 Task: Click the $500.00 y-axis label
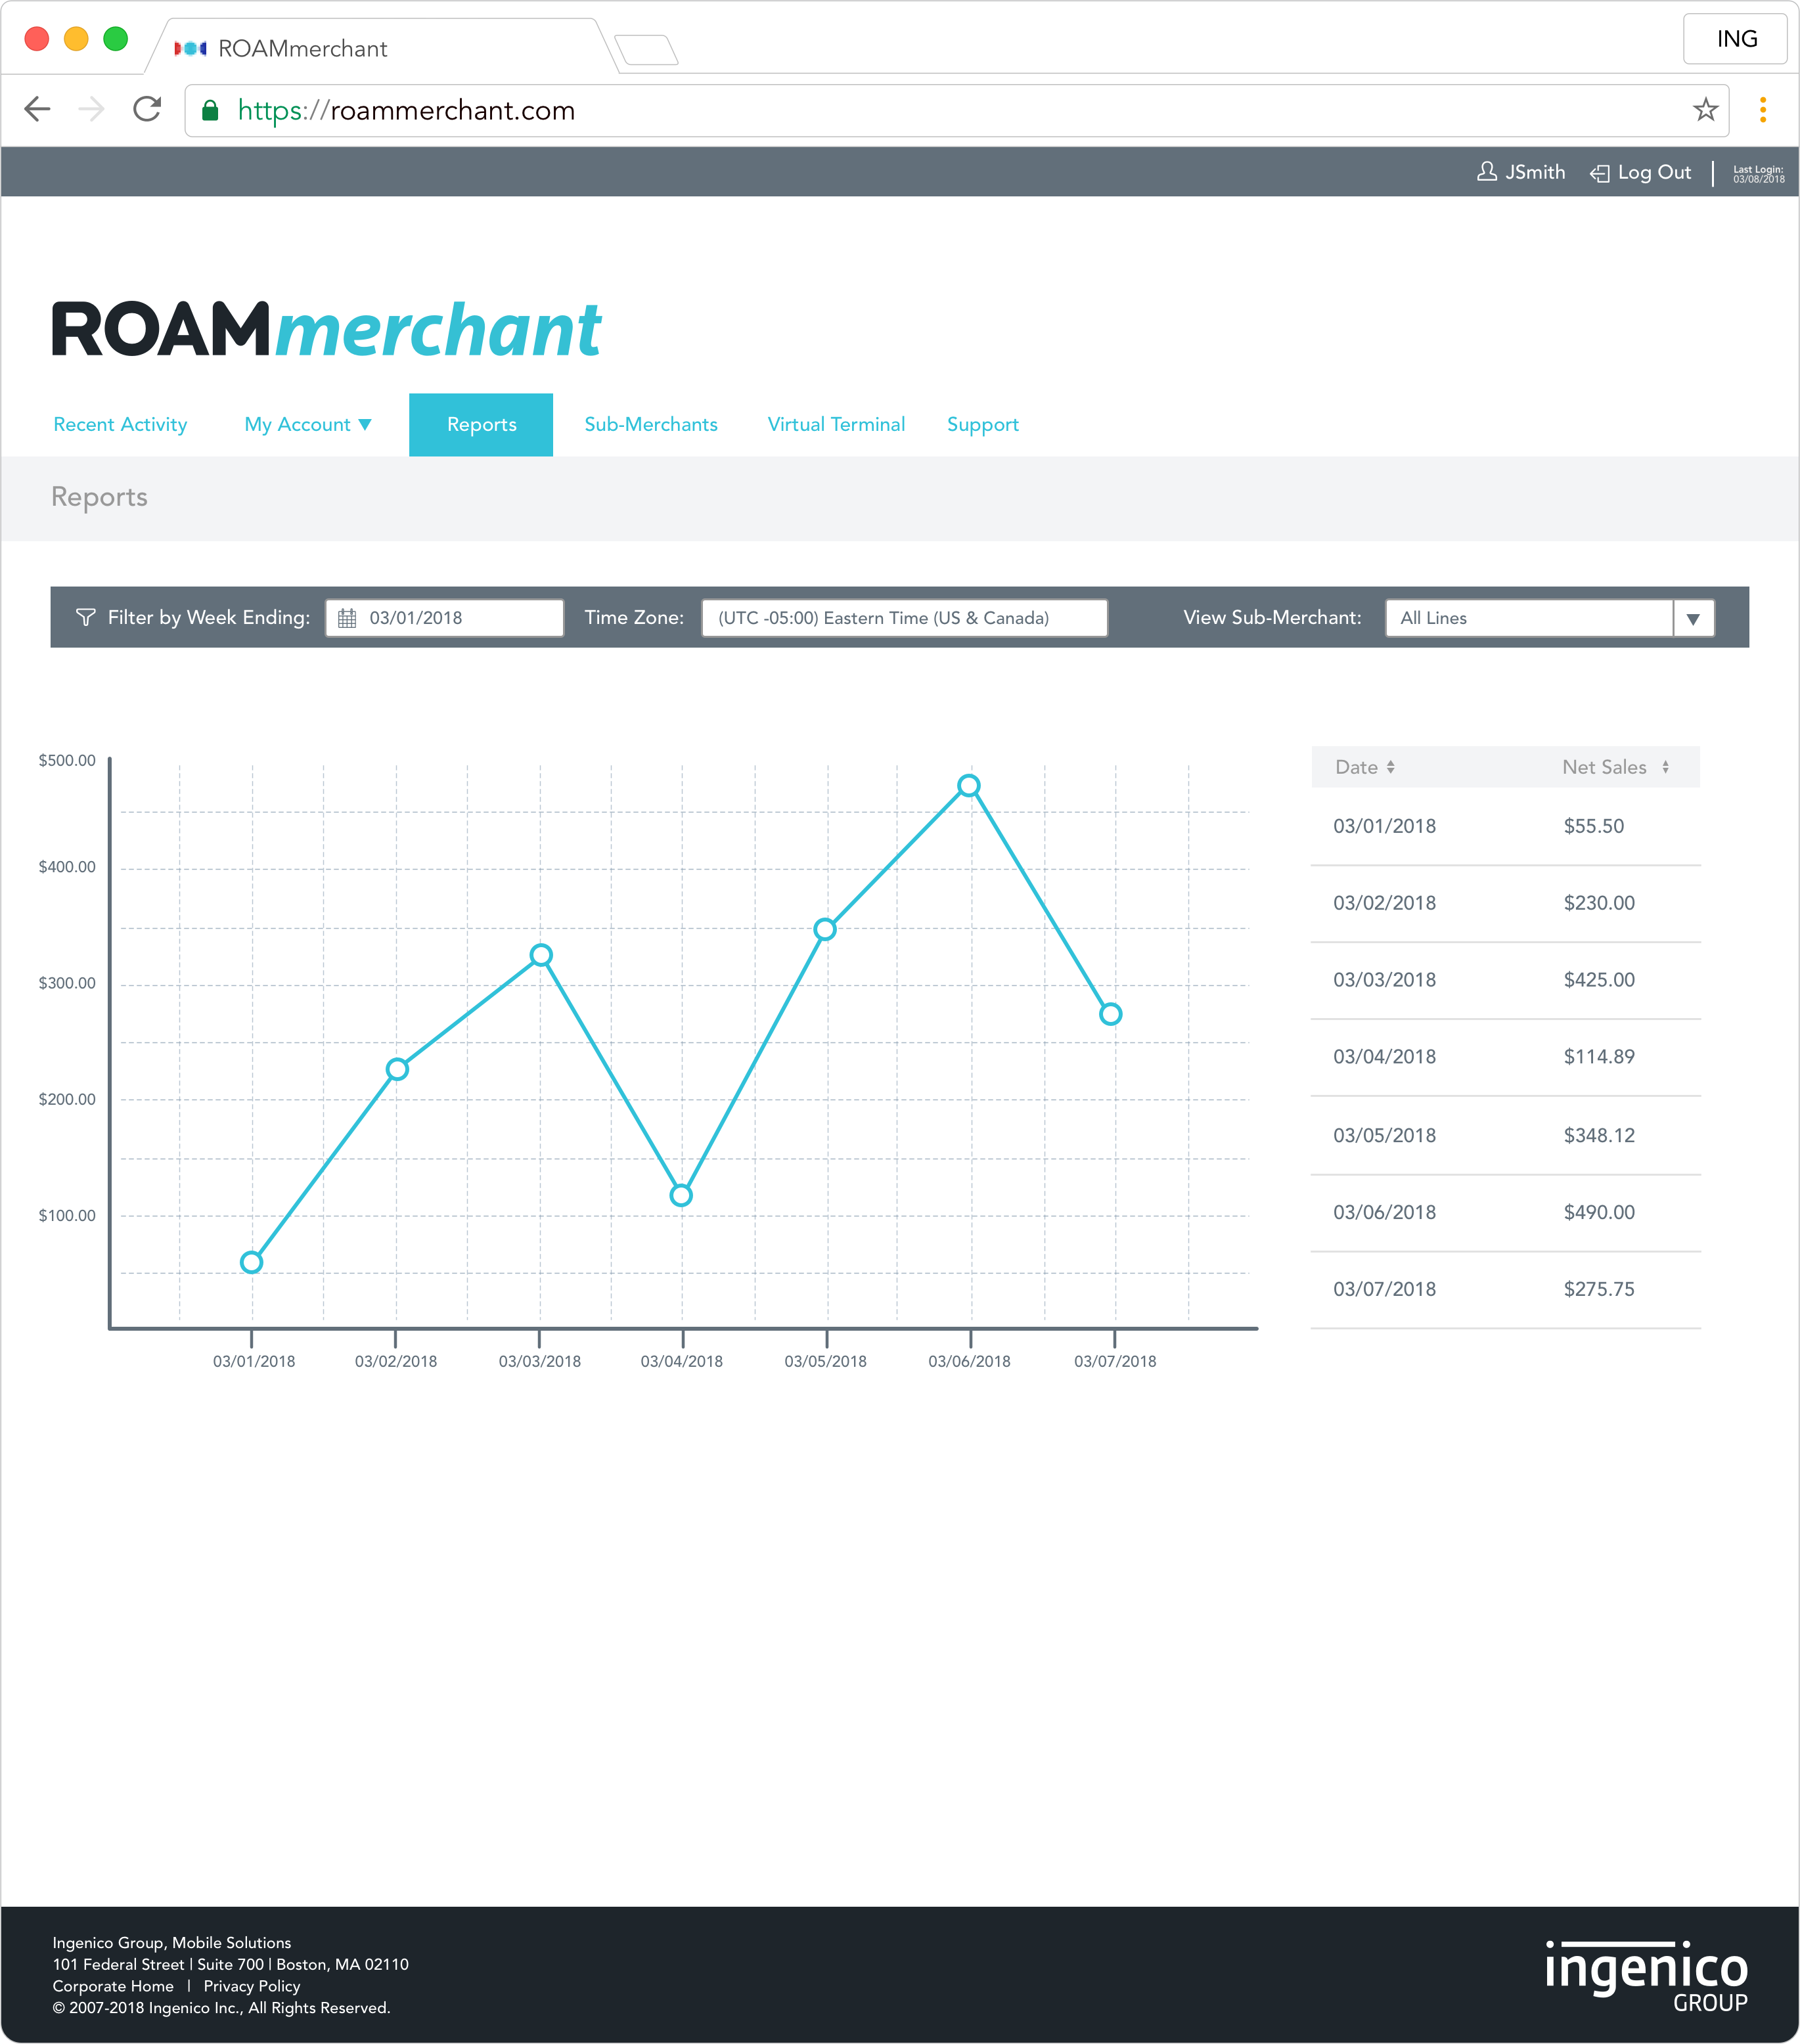coord(67,761)
